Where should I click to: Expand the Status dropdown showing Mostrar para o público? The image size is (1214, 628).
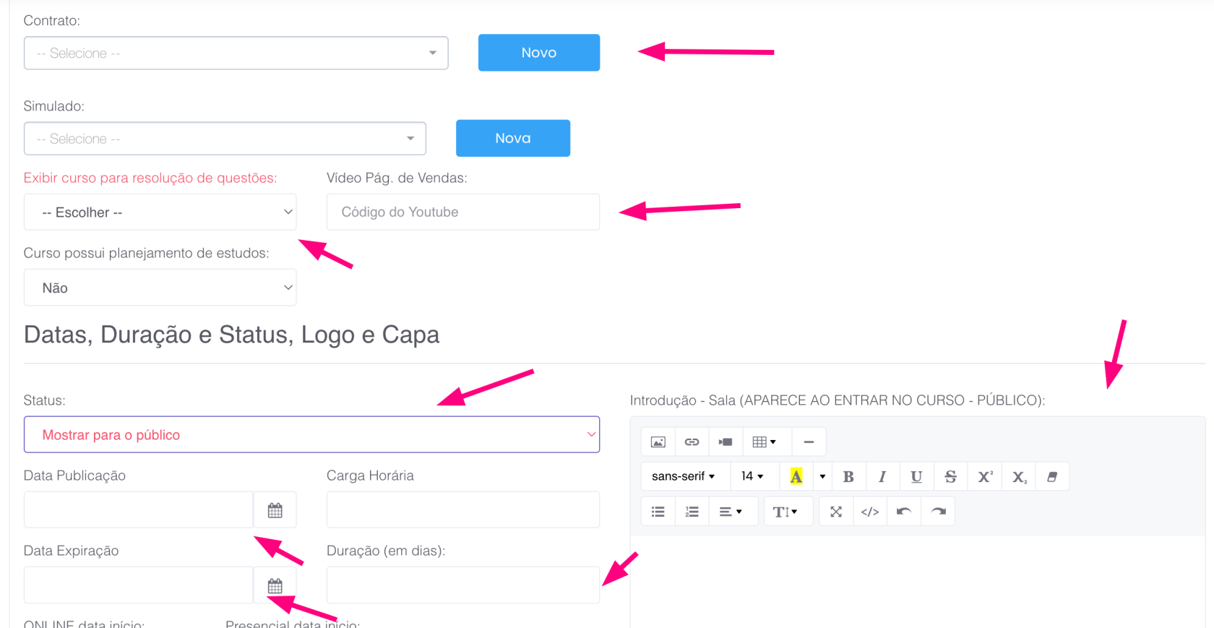pyautogui.click(x=311, y=434)
